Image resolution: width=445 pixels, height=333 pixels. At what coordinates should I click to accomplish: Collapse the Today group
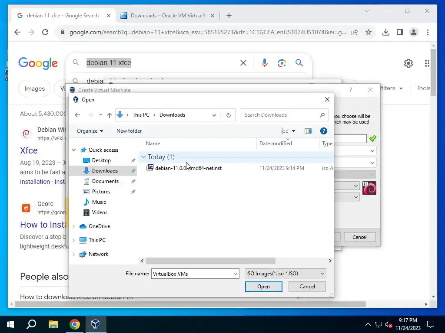[x=143, y=157]
